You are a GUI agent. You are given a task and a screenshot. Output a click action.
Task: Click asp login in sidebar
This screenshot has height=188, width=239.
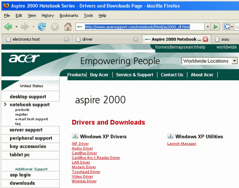click(x=20, y=175)
